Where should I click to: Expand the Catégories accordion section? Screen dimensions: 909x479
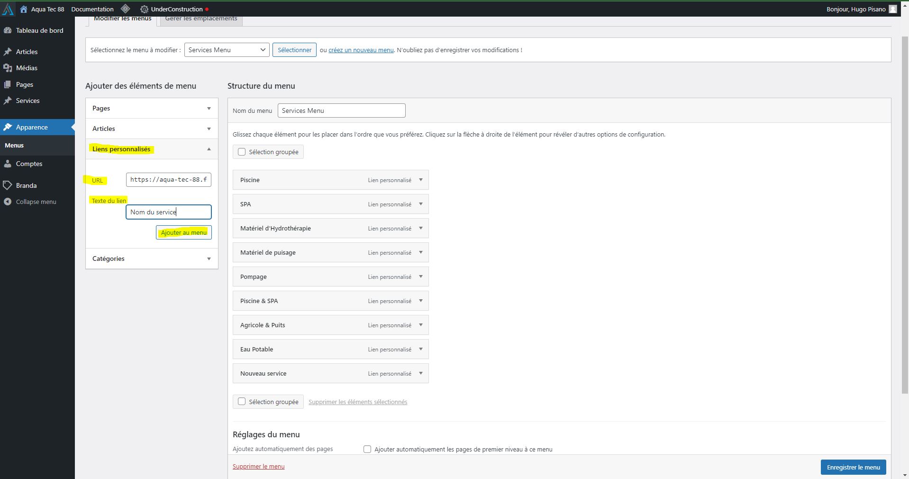(x=152, y=258)
